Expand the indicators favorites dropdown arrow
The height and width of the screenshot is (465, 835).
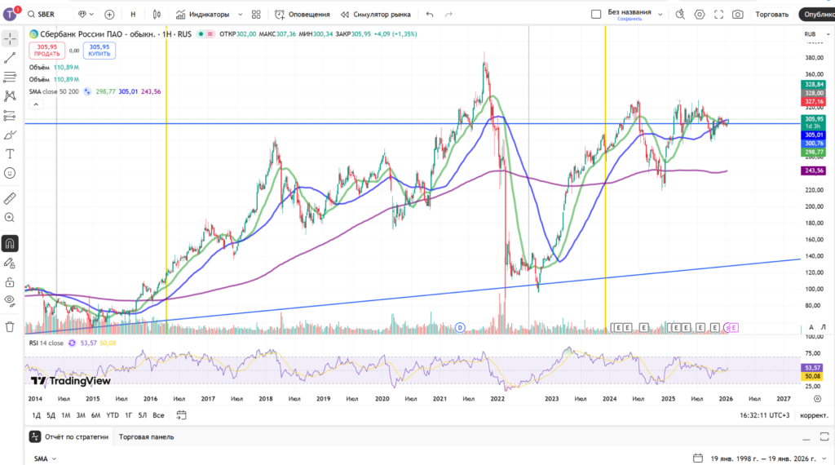(241, 15)
